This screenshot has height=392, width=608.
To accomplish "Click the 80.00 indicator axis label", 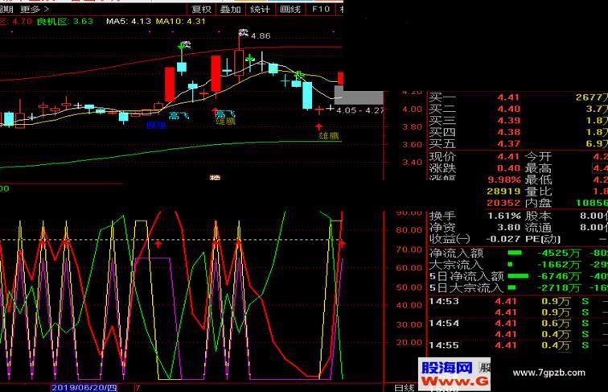I will [x=409, y=230].
